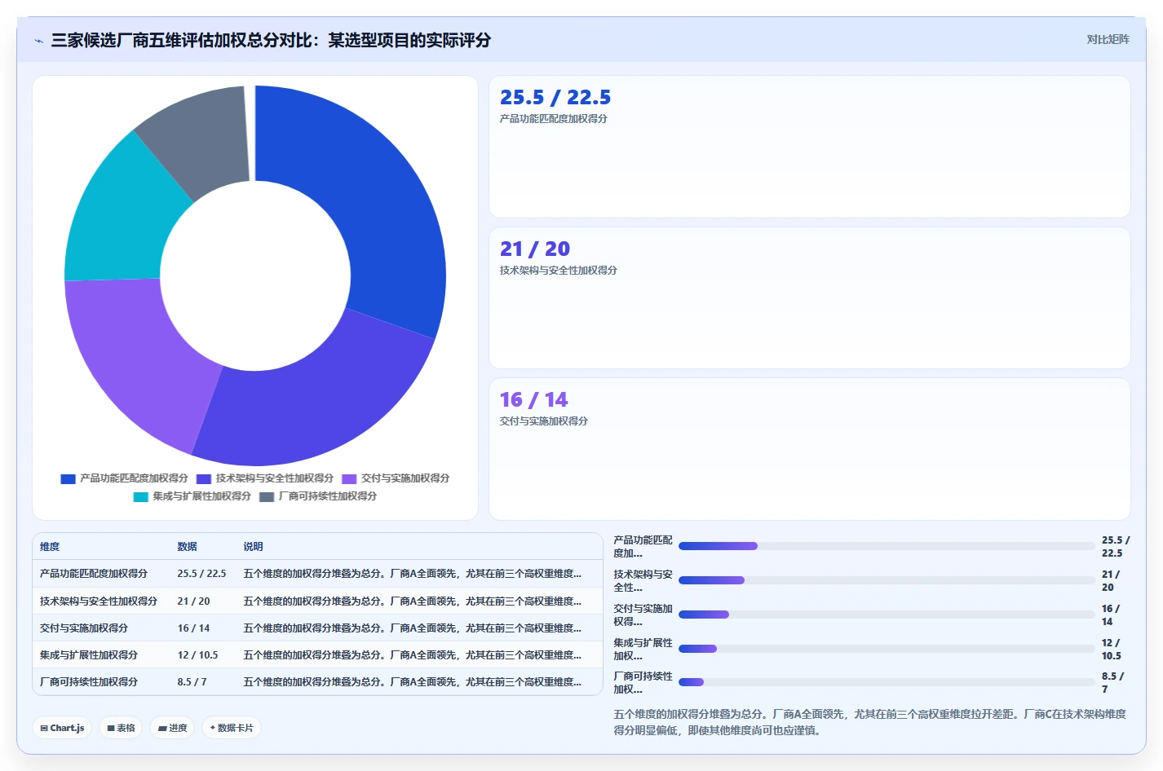
Task: Click the 维度 column header
Action: (x=50, y=547)
